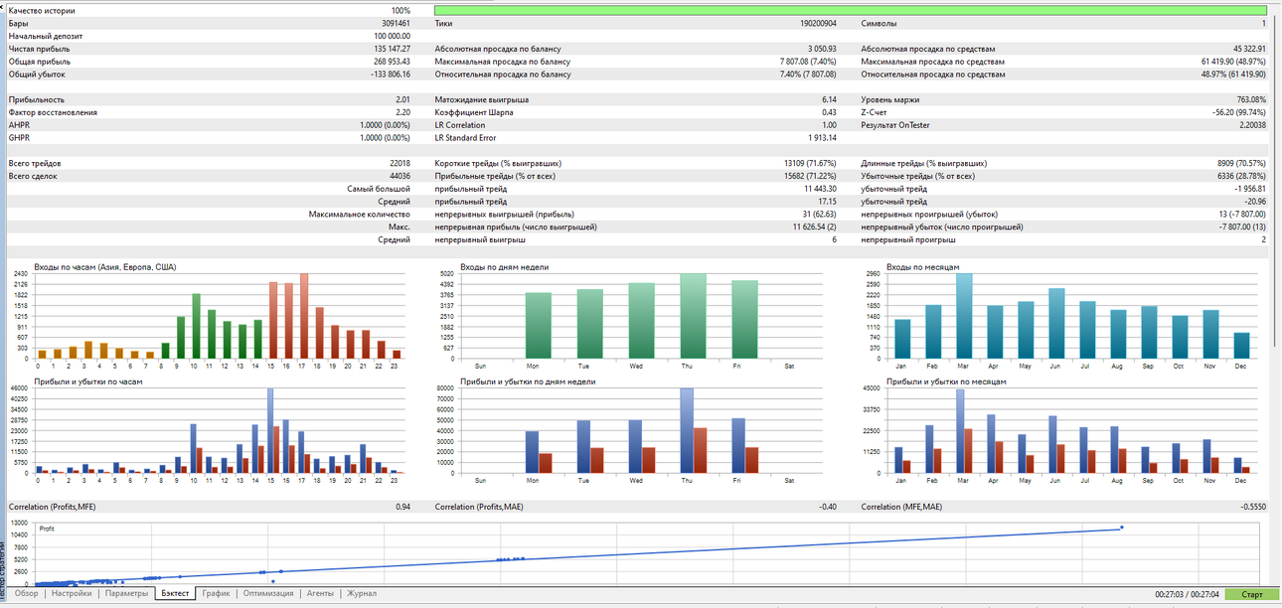Click the Прибыли и убытки по часам title
Viewport: 1282px width, 608px height.
tap(89, 381)
